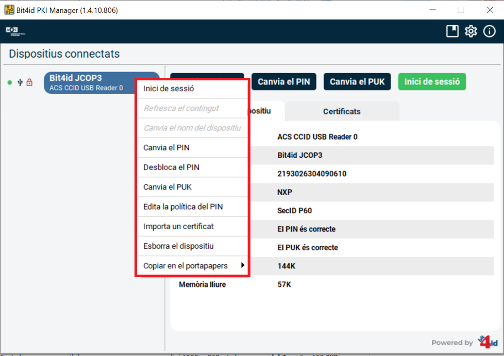
Task: Expand the Copiar en el portapapers submenu arrow
Action: (x=243, y=265)
